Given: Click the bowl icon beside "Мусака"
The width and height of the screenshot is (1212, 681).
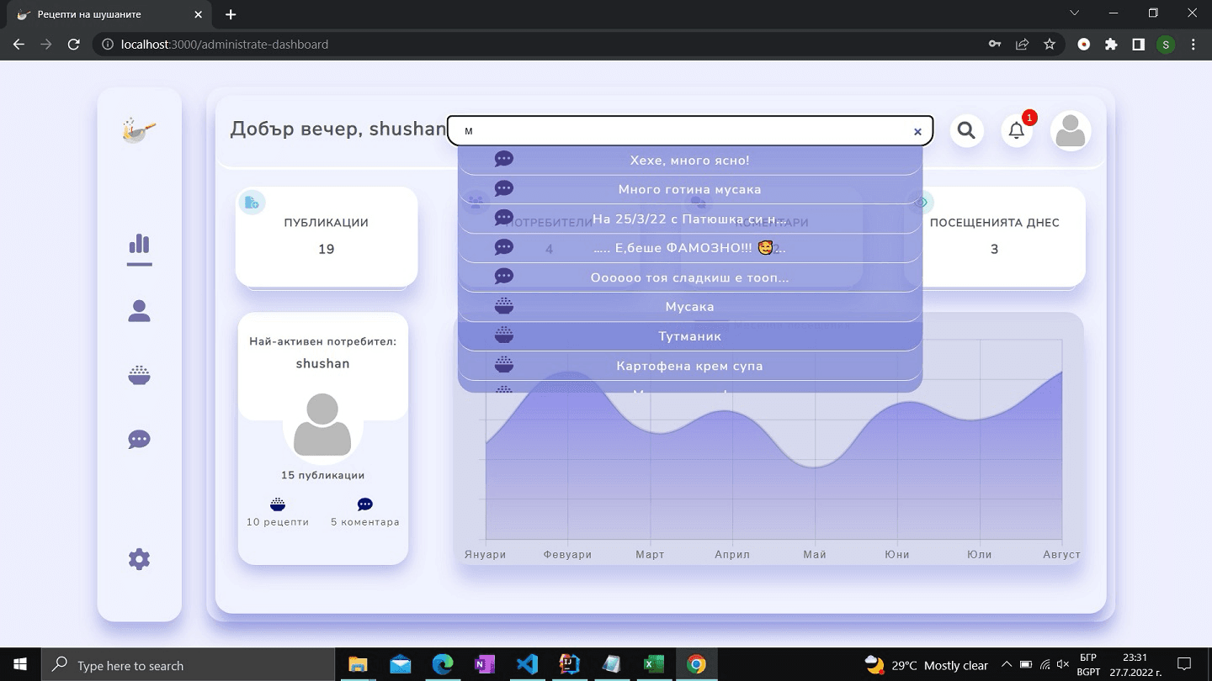Looking at the screenshot, I should click(504, 306).
